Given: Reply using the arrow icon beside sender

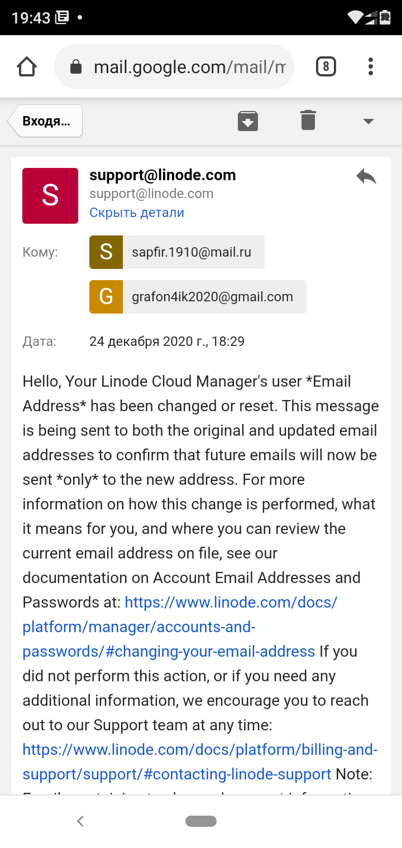Looking at the screenshot, I should [366, 177].
